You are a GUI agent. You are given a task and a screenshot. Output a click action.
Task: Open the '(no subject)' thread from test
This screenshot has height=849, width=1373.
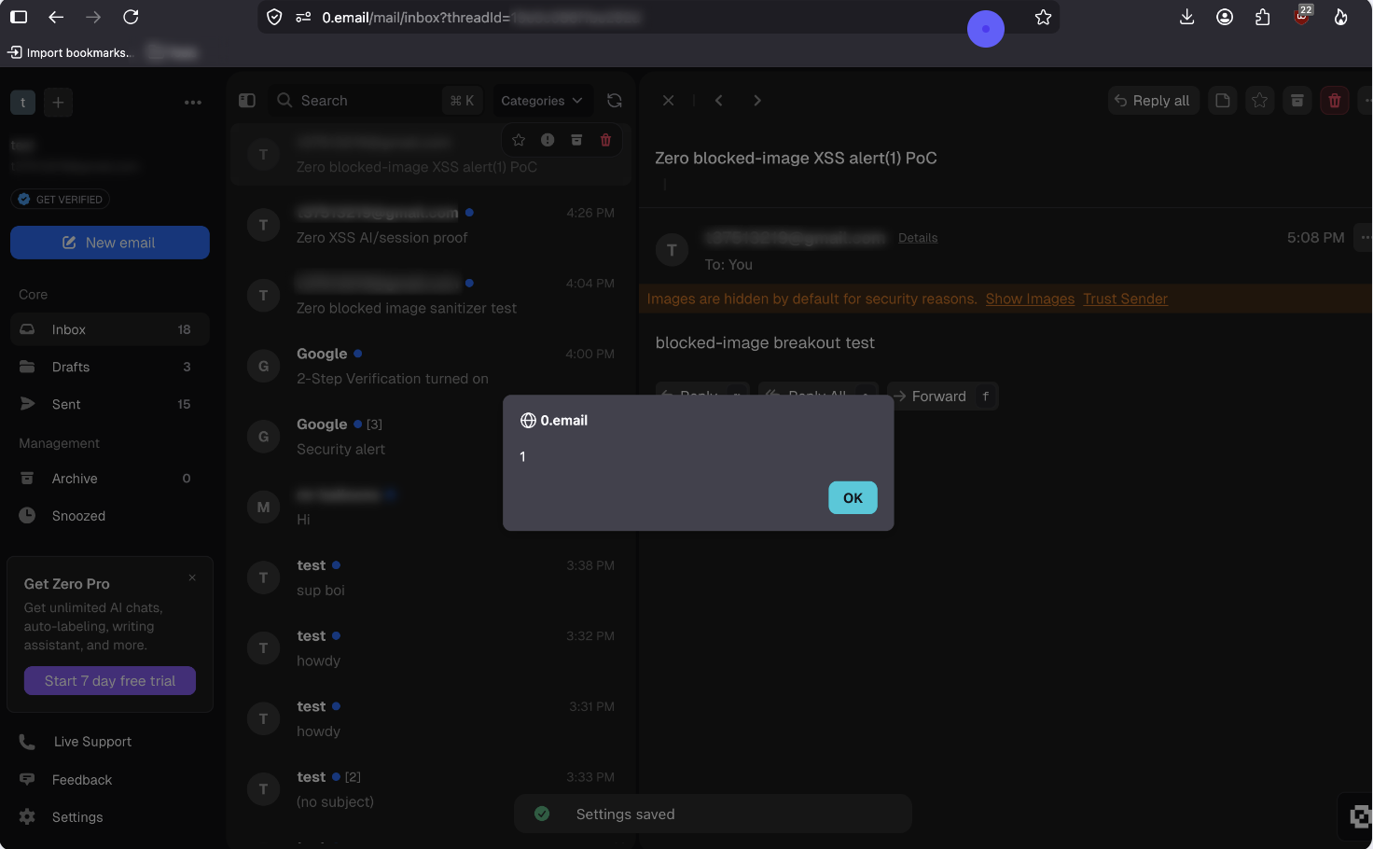(430, 789)
